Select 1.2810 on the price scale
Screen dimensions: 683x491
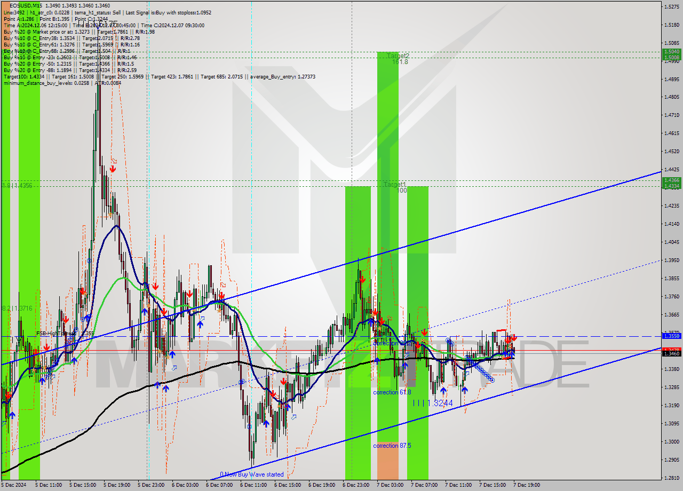(x=671, y=478)
